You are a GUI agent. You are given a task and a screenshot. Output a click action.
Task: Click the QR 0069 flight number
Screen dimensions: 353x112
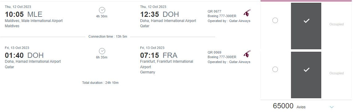pos(214,53)
